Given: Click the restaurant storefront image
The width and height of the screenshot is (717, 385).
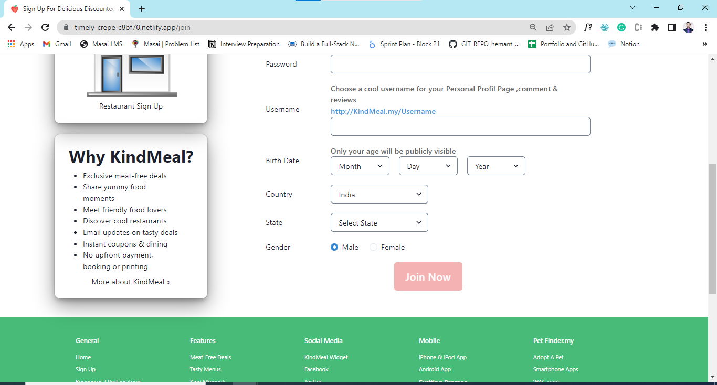Looking at the screenshot, I should 132,76.
